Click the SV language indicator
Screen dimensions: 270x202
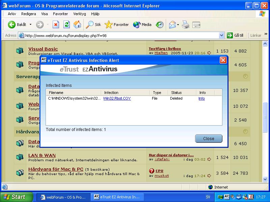(x=208, y=197)
